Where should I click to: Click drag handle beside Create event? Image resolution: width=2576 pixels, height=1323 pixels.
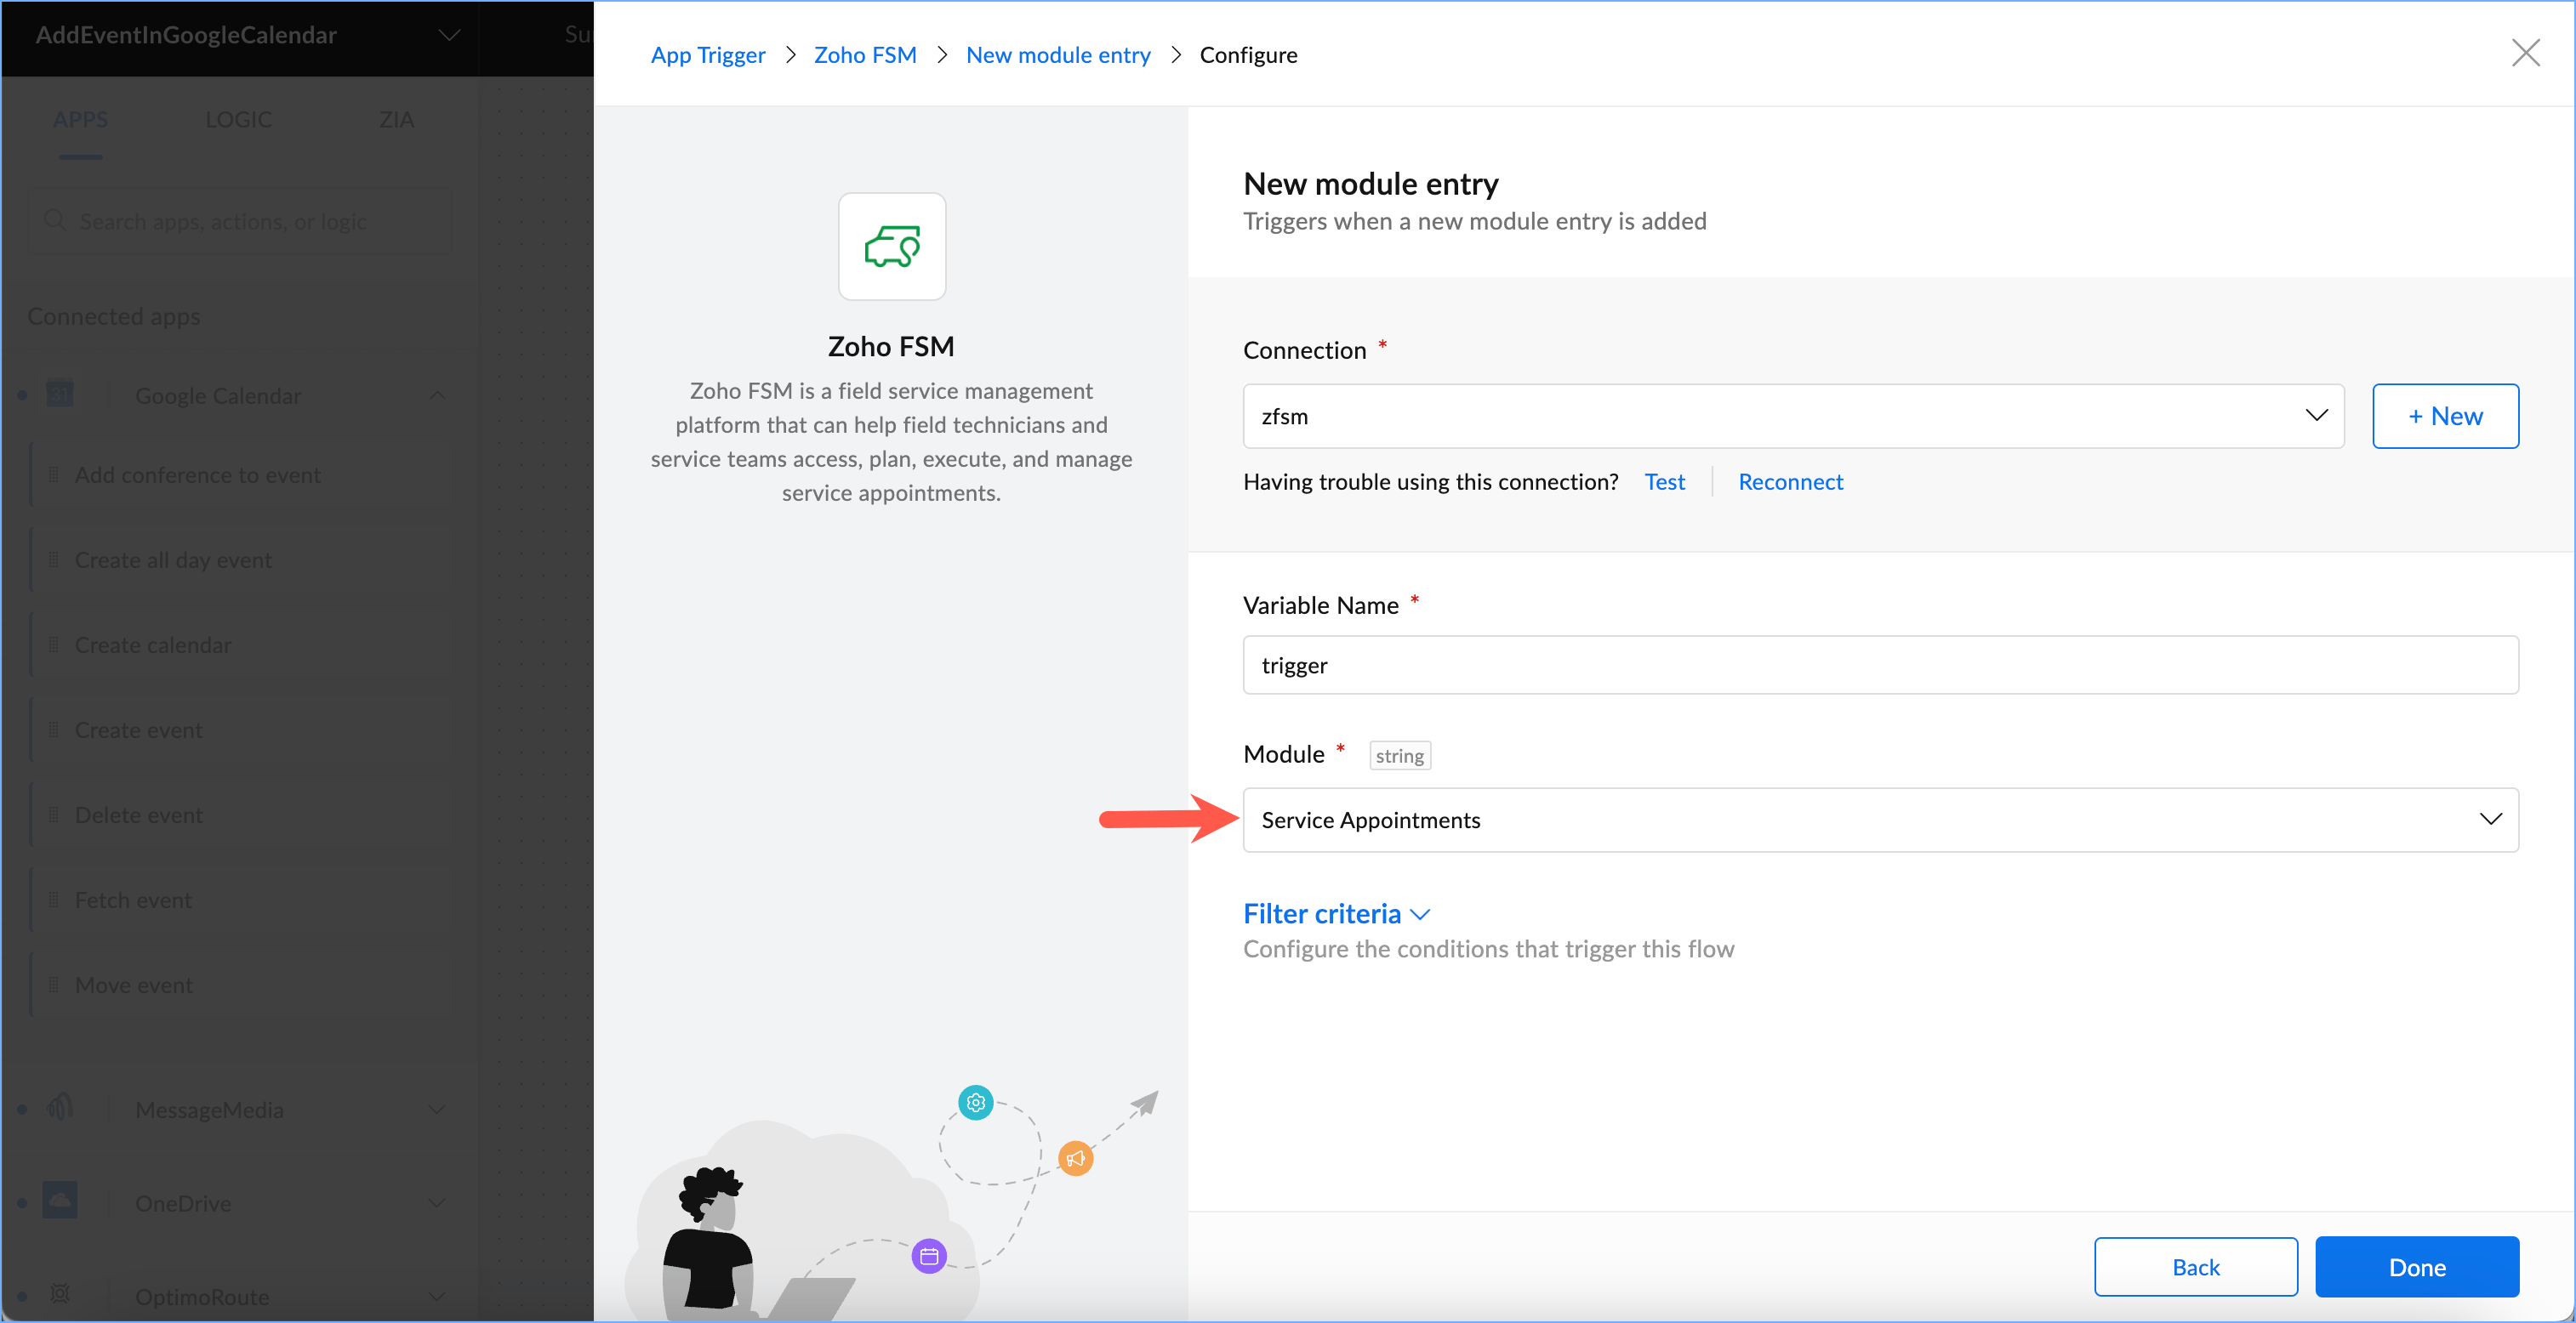[53, 730]
